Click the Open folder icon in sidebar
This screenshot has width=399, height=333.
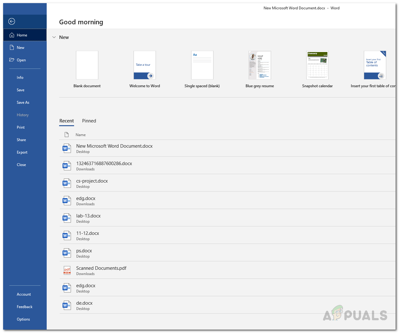coord(12,60)
